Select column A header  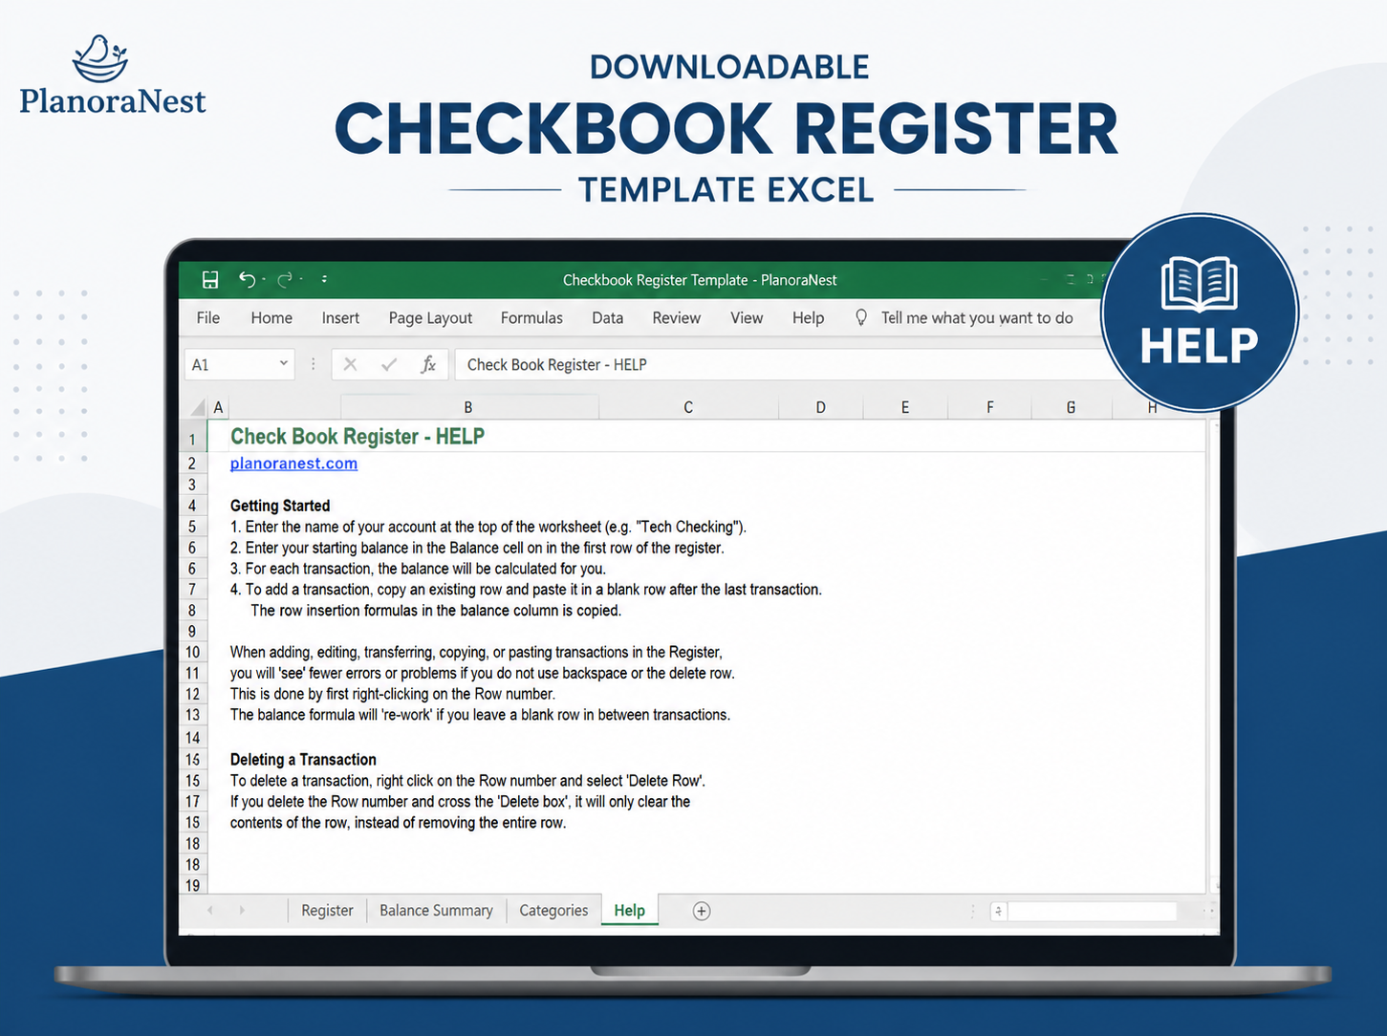tap(218, 408)
